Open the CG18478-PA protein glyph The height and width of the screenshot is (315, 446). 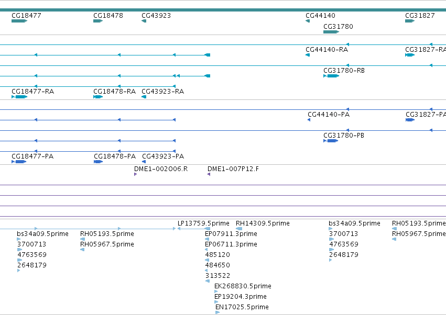pyautogui.click(x=98, y=162)
